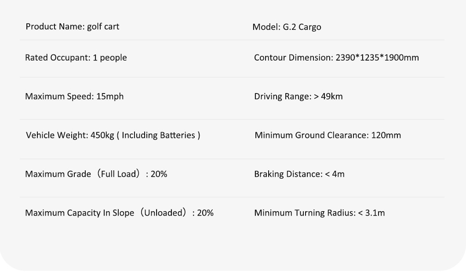Click the Product Name golf cart text
The width and height of the screenshot is (466, 277).
pyautogui.click(x=72, y=27)
